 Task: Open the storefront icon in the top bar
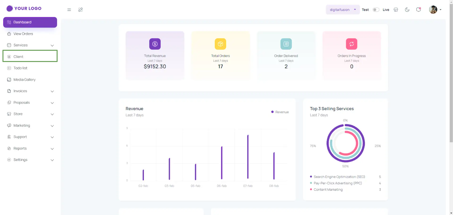click(396, 9)
